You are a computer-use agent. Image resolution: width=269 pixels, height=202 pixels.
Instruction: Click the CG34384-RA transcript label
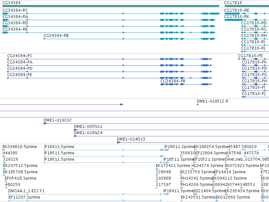click(x=15, y=17)
